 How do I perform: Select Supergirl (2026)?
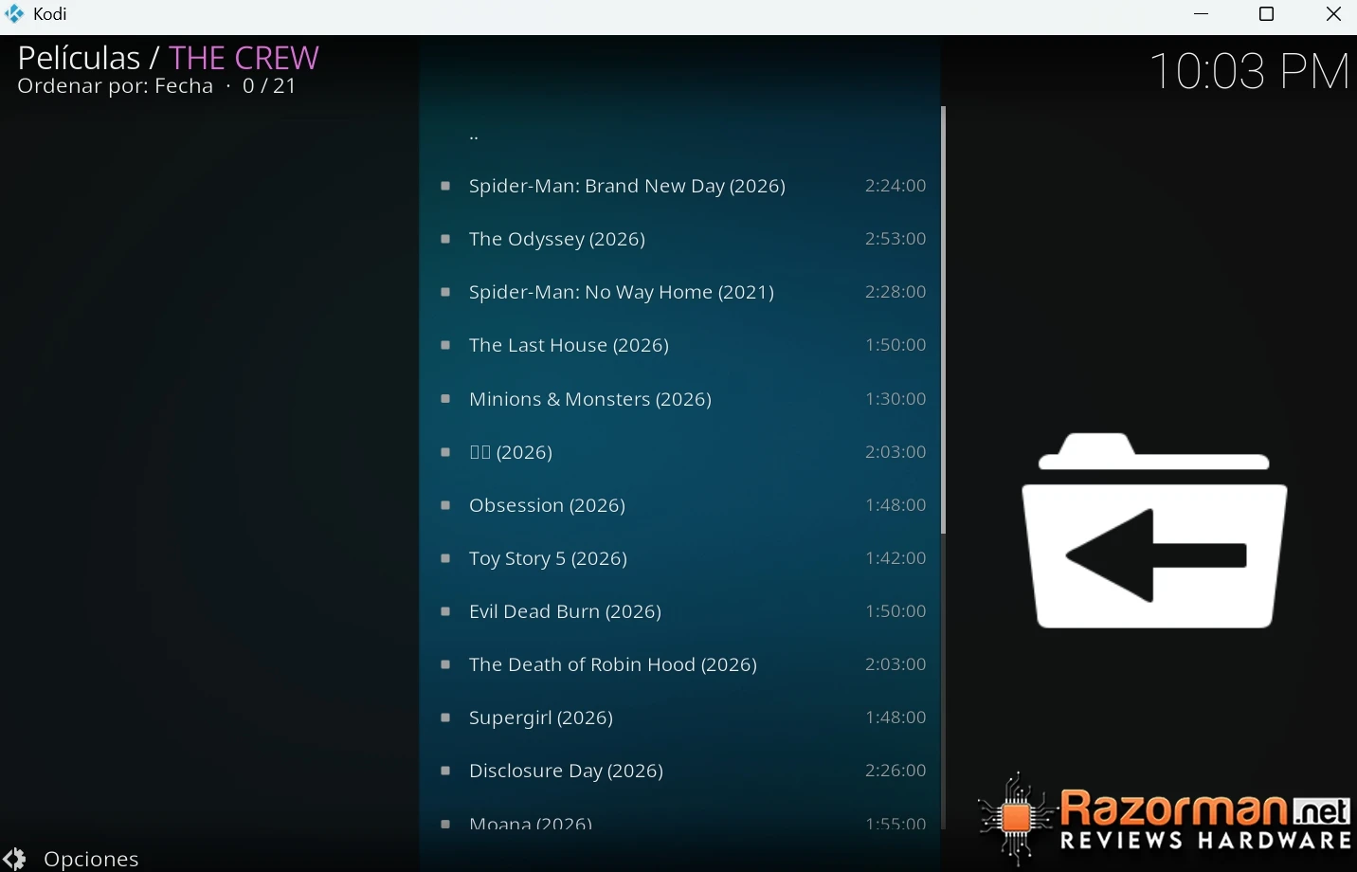680,718
